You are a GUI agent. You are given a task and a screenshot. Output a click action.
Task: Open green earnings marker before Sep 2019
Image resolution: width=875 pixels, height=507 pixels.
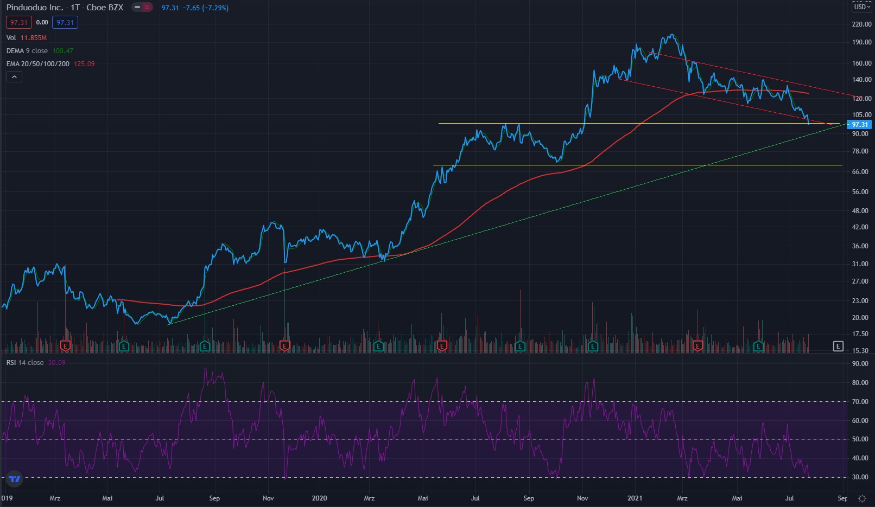coord(205,346)
